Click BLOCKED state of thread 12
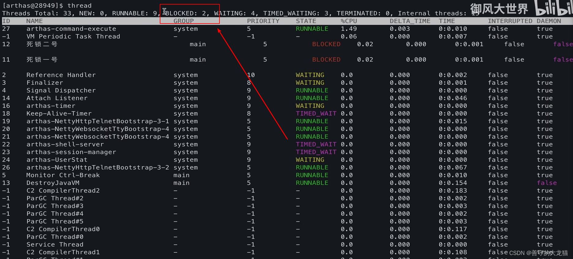This screenshot has height=259, width=573. click(x=326, y=44)
